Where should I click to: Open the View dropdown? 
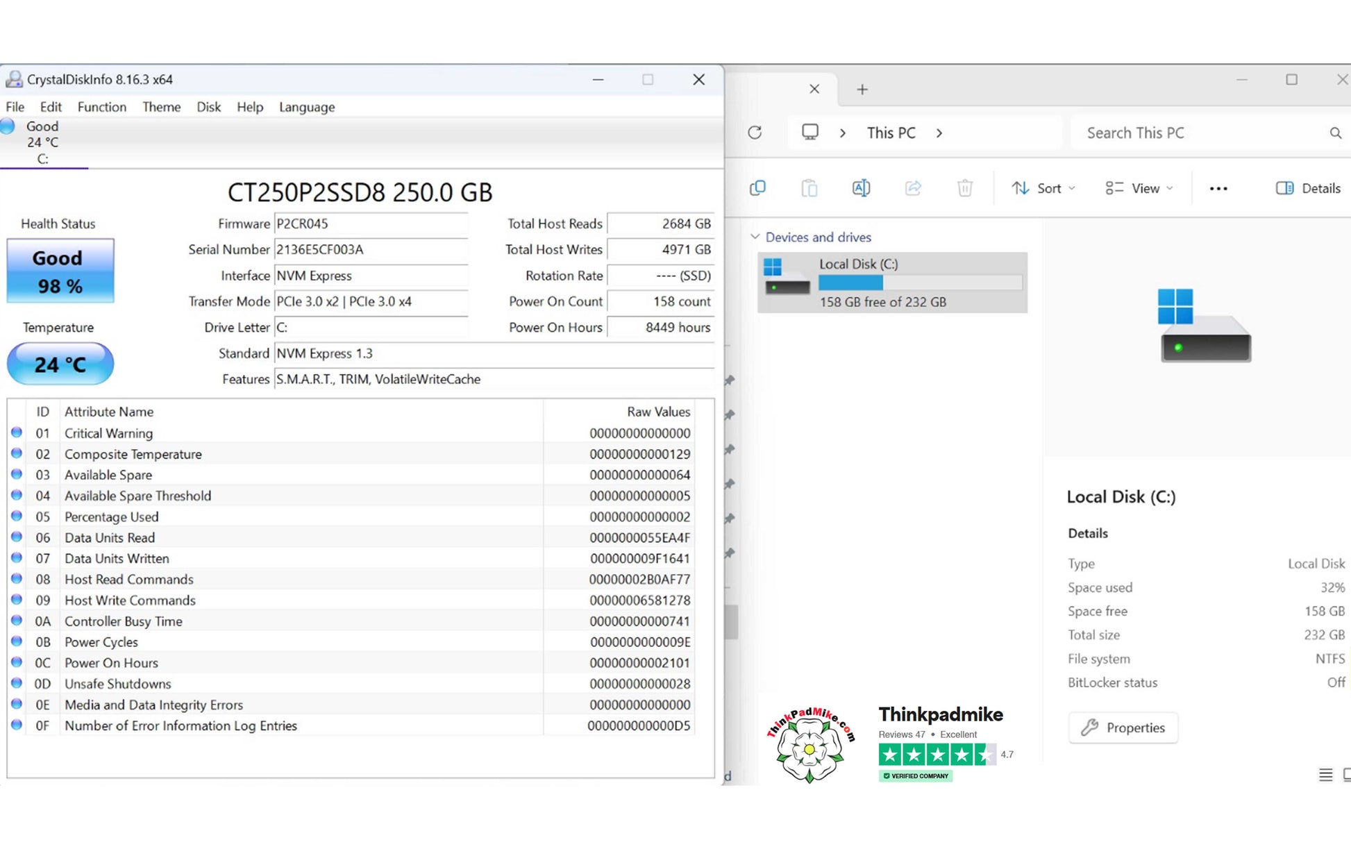point(1139,188)
